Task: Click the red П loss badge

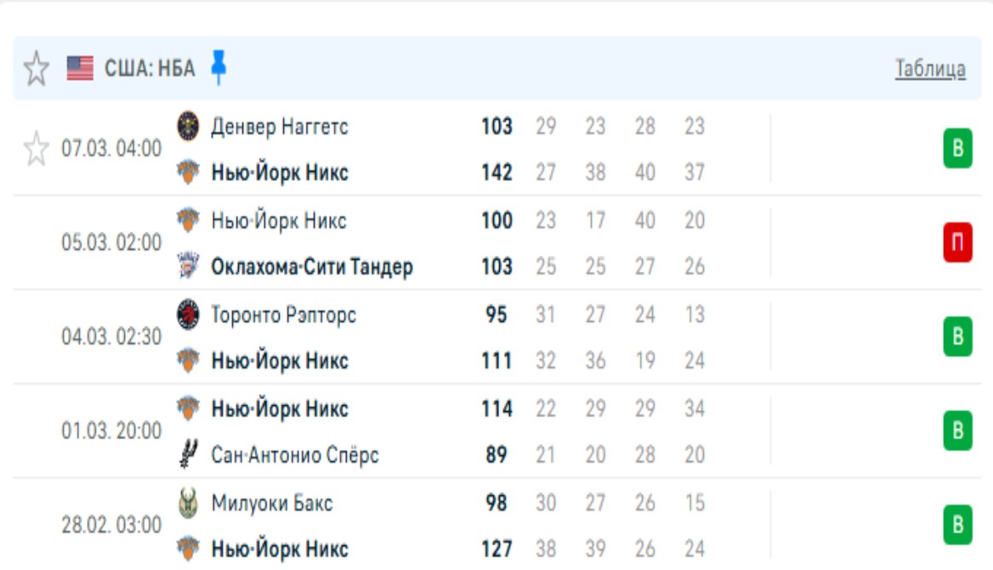Action: coord(957,243)
